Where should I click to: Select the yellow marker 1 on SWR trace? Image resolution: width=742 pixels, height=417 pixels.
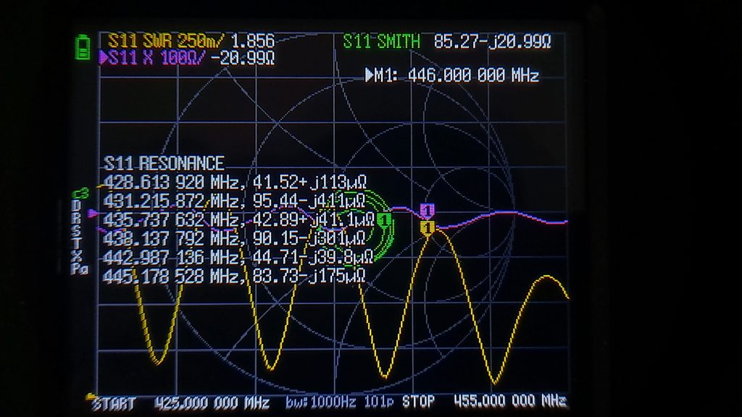428,229
